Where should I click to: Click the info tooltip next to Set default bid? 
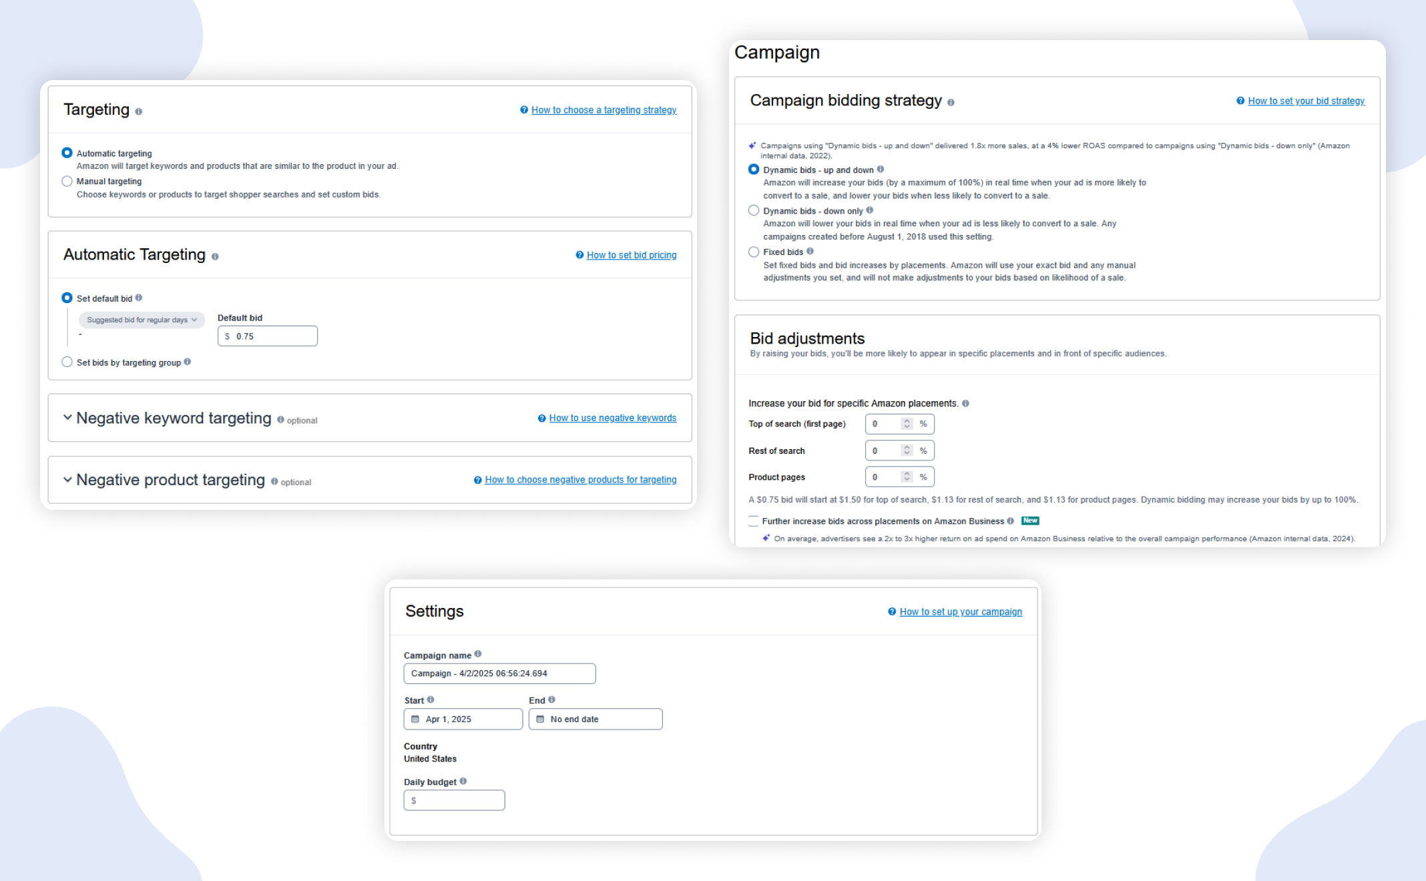[x=140, y=298]
